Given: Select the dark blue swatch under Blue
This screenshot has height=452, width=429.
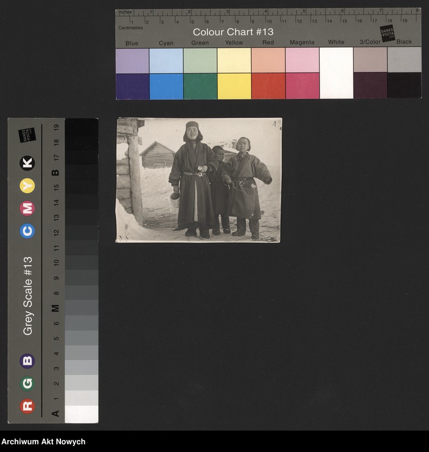Looking at the screenshot, I should coord(133,86).
